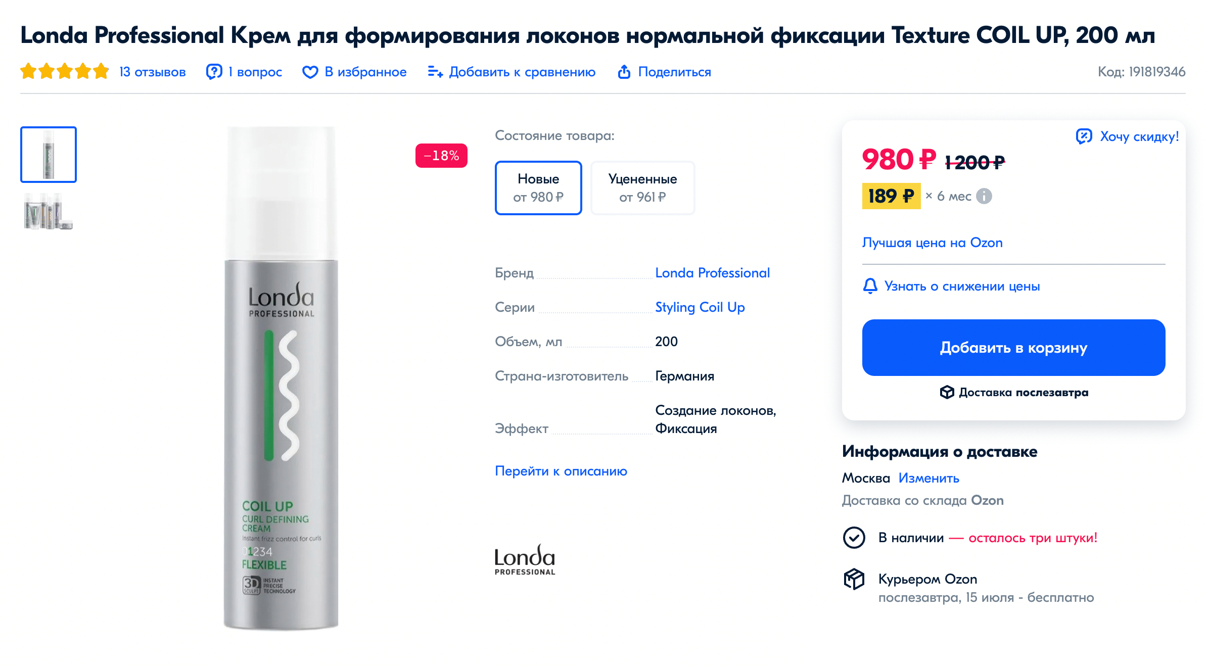
Task: Select the Новые condition option
Action: (538, 188)
